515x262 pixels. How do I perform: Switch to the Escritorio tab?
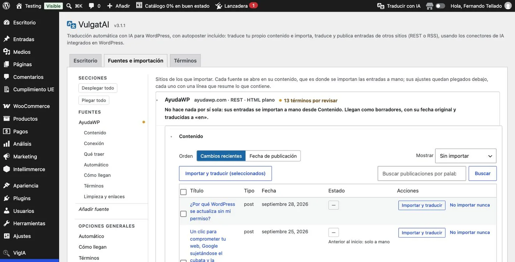85,61
